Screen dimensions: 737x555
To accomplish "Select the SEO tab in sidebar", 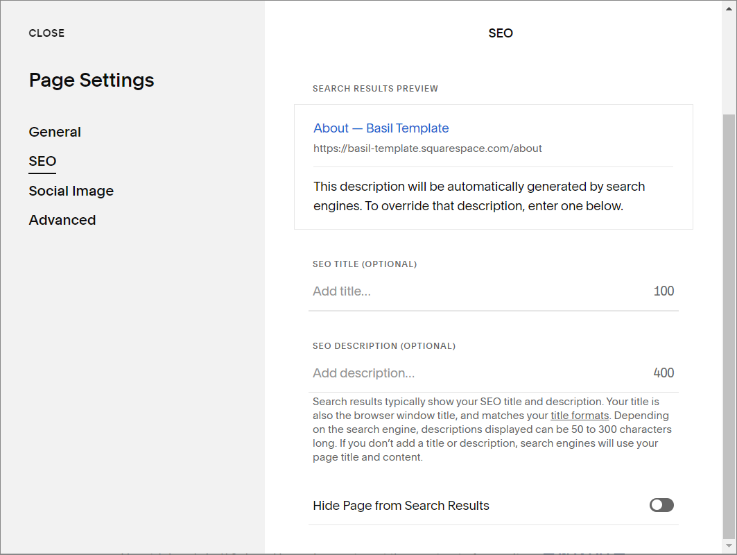I will pos(42,161).
